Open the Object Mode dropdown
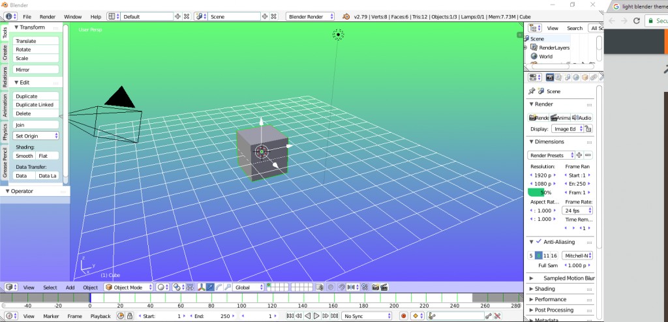The height and width of the screenshot is (322, 668). point(129,287)
